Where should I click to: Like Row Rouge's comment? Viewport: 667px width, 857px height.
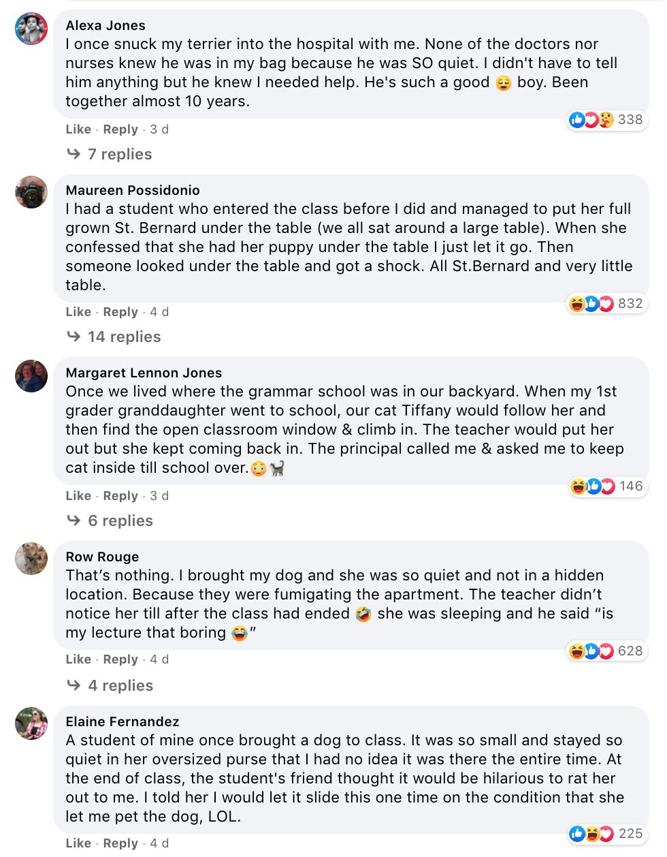tap(78, 659)
